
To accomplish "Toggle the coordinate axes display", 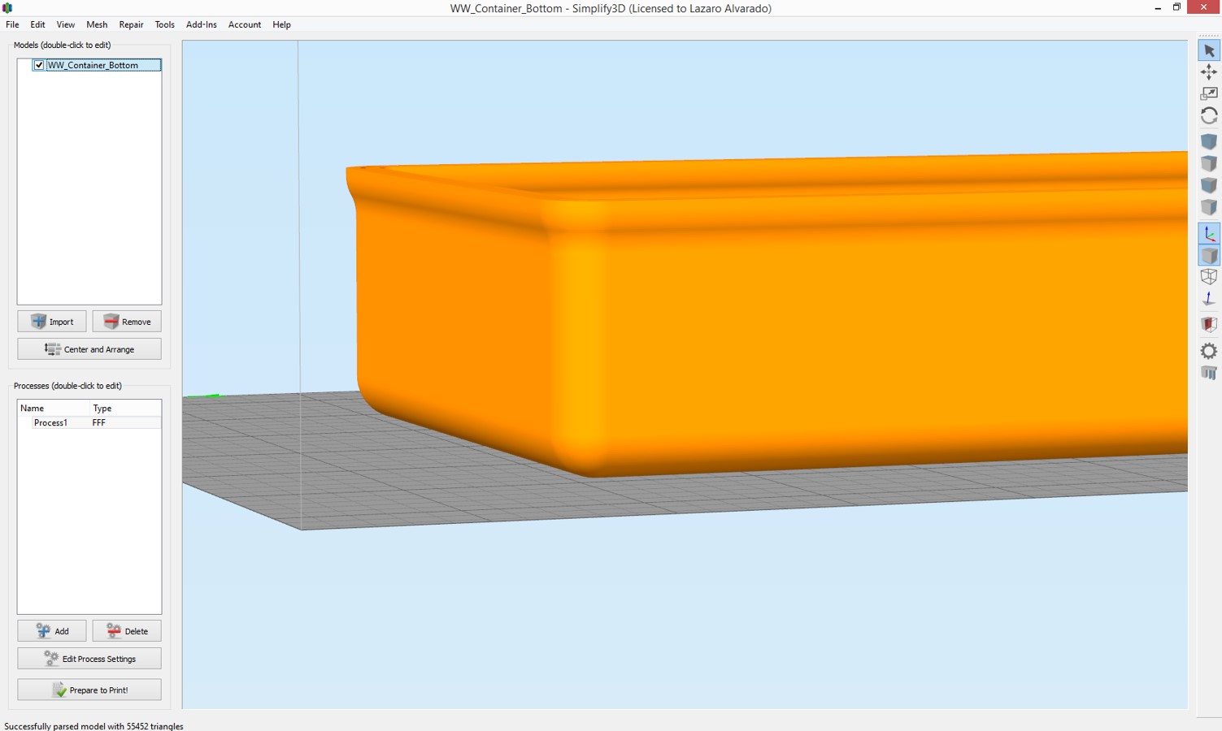I will [x=1209, y=234].
